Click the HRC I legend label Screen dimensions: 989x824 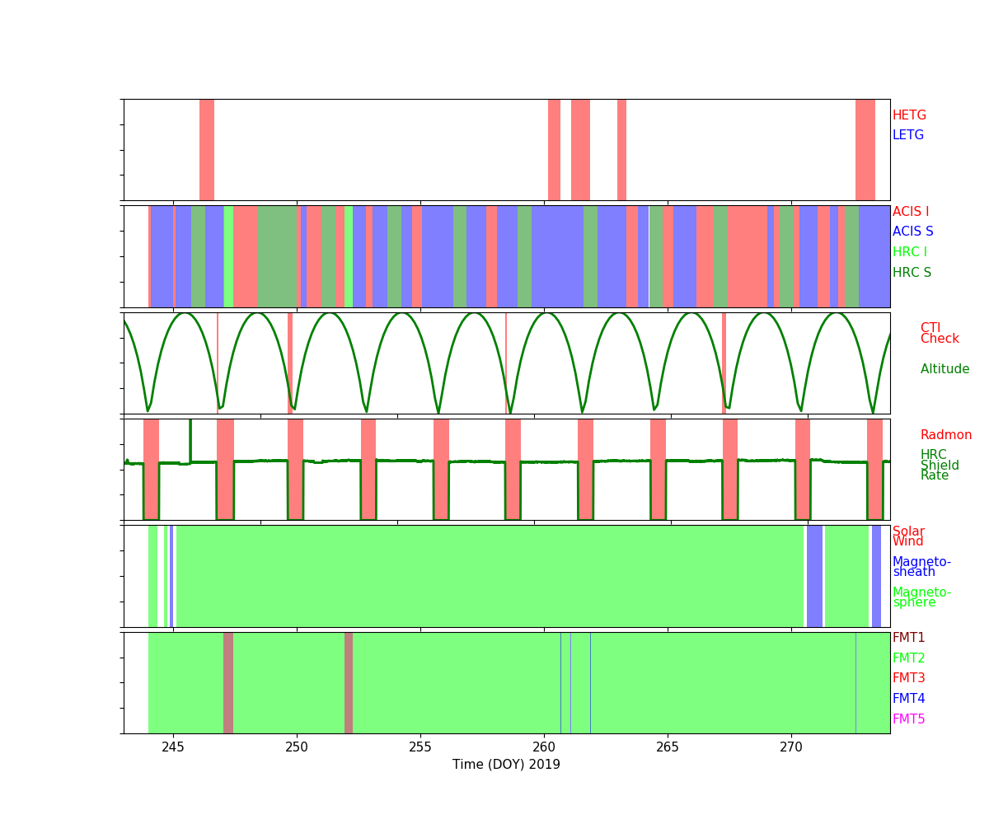910,252
